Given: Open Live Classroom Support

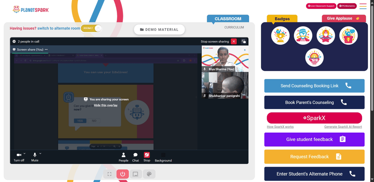Looking at the screenshot, I should click(x=321, y=6).
